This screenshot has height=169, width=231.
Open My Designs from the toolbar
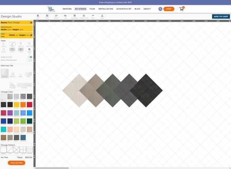(74, 15)
